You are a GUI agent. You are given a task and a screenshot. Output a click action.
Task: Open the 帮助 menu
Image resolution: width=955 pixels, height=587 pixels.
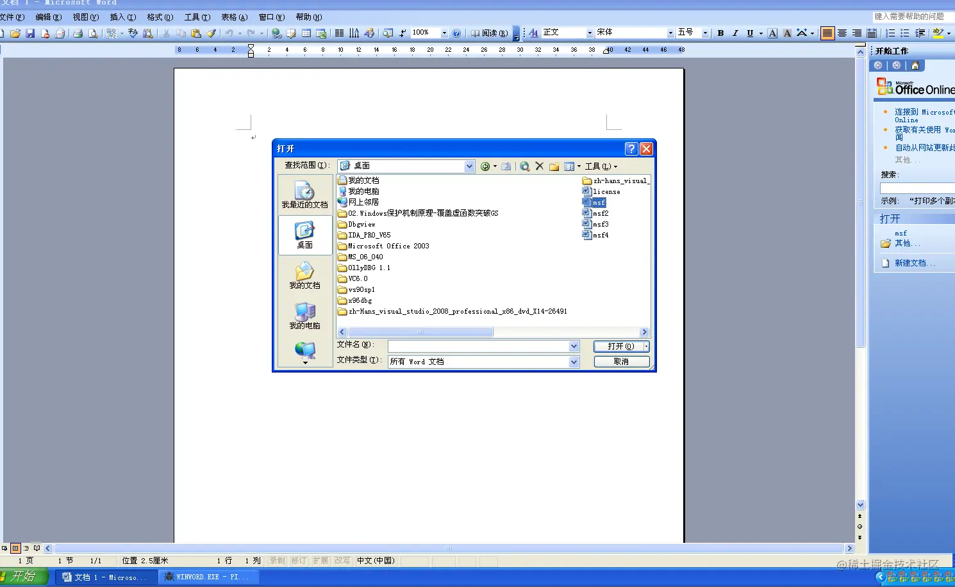[309, 17]
